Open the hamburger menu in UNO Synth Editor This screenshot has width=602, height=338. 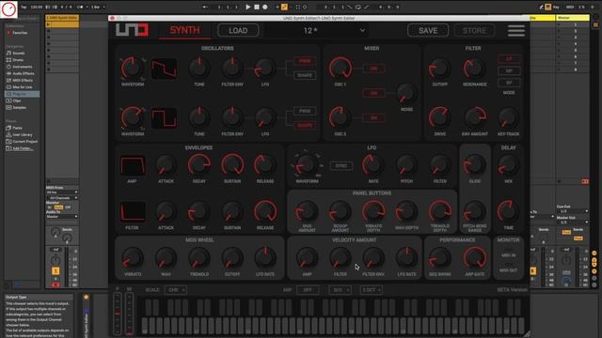(x=516, y=30)
